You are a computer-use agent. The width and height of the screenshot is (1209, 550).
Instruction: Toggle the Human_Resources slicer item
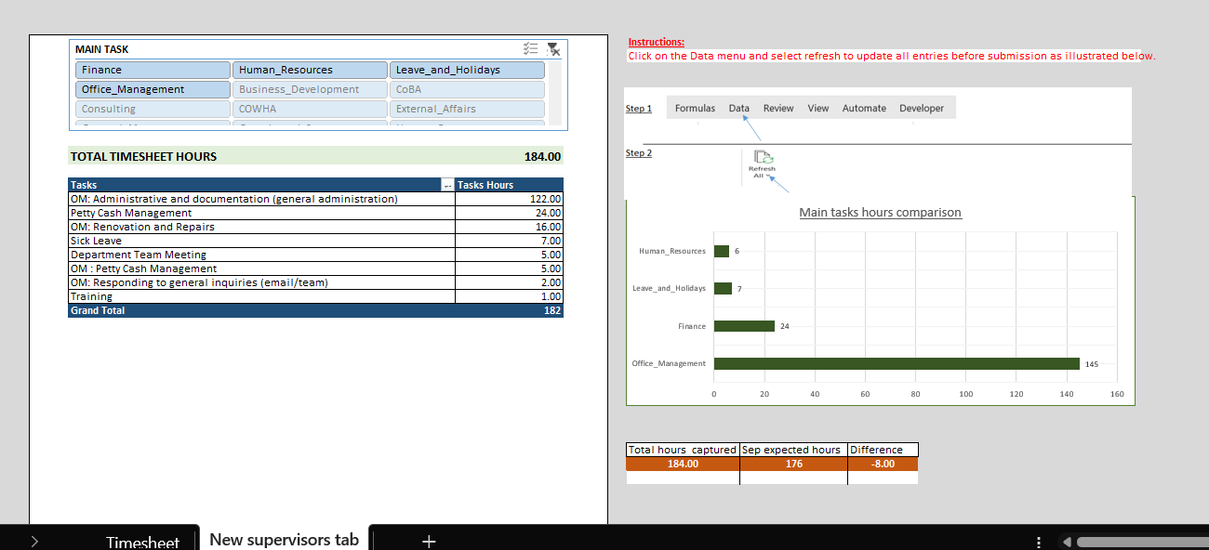pyautogui.click(x=310, y=71)
